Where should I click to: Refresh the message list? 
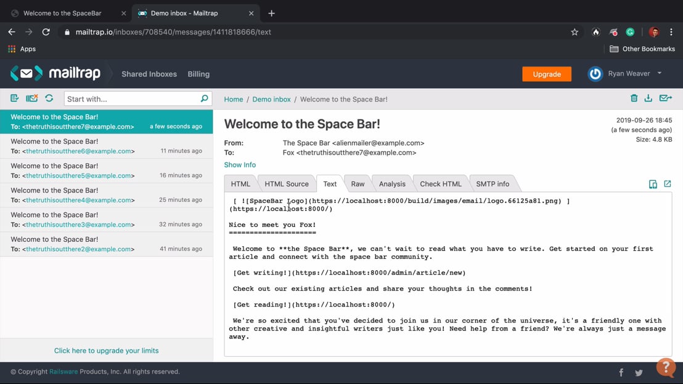point(49,98)
